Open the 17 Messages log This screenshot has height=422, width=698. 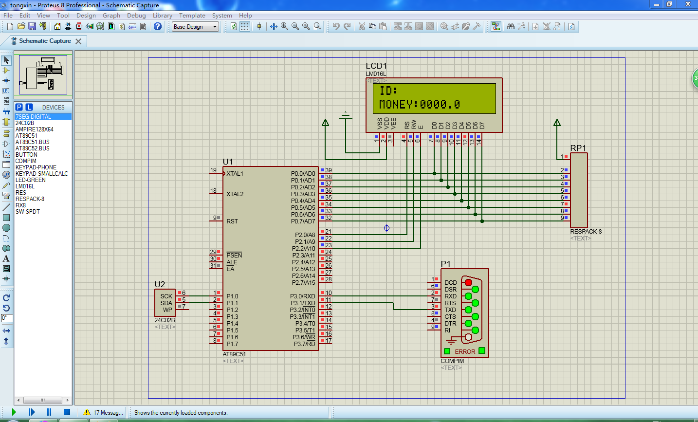[x=103, y=412]
